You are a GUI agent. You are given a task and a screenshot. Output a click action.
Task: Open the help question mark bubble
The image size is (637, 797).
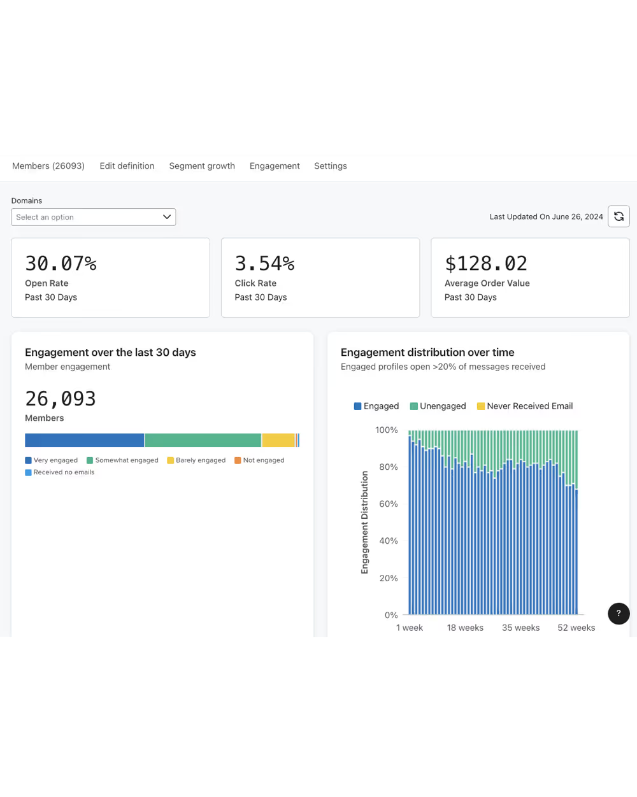click(x=619, y=614)
